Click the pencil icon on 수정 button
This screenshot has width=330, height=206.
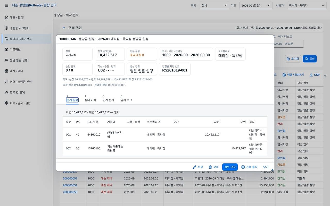[195, 167]
